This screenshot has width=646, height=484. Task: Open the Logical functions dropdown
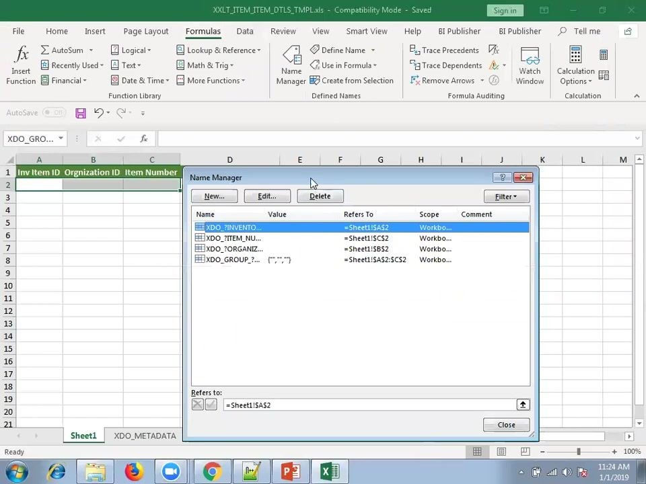coord(131,50)
